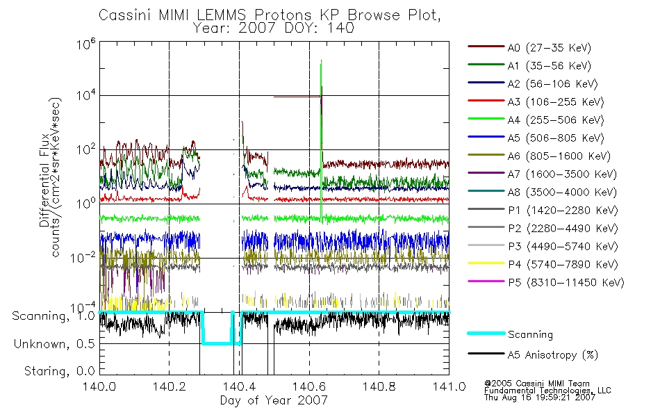Click the dark red A0 legend line

click(486, 47)
